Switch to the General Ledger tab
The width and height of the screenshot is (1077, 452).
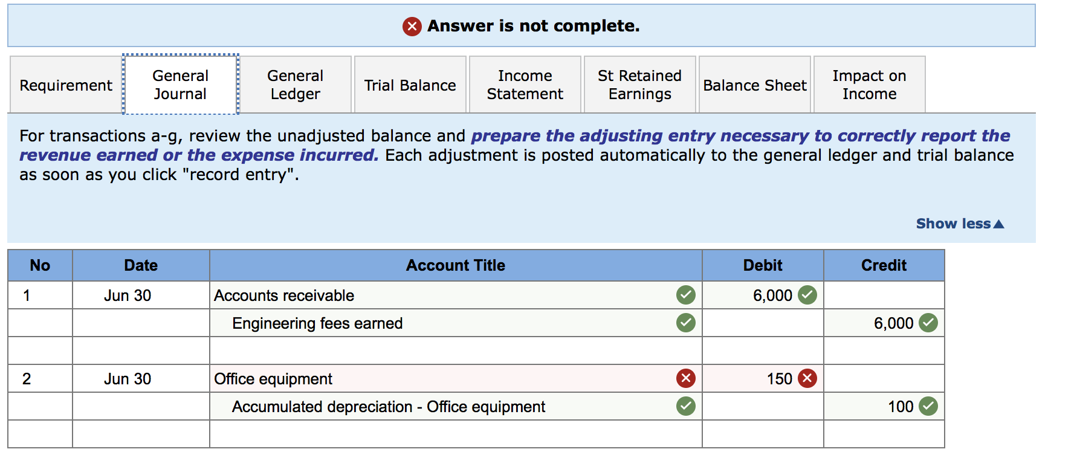(295, 85)
